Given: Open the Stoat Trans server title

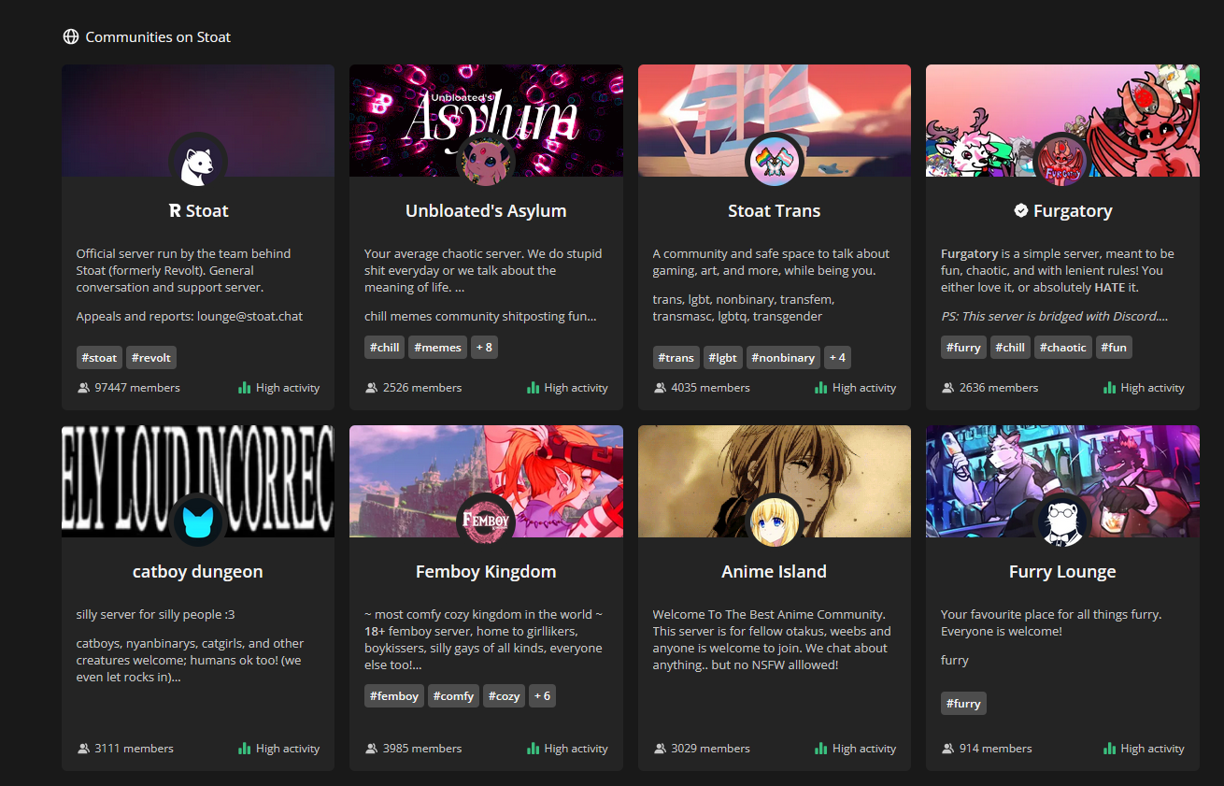Looking at the screenshot, I should click(x=775, y=211).
